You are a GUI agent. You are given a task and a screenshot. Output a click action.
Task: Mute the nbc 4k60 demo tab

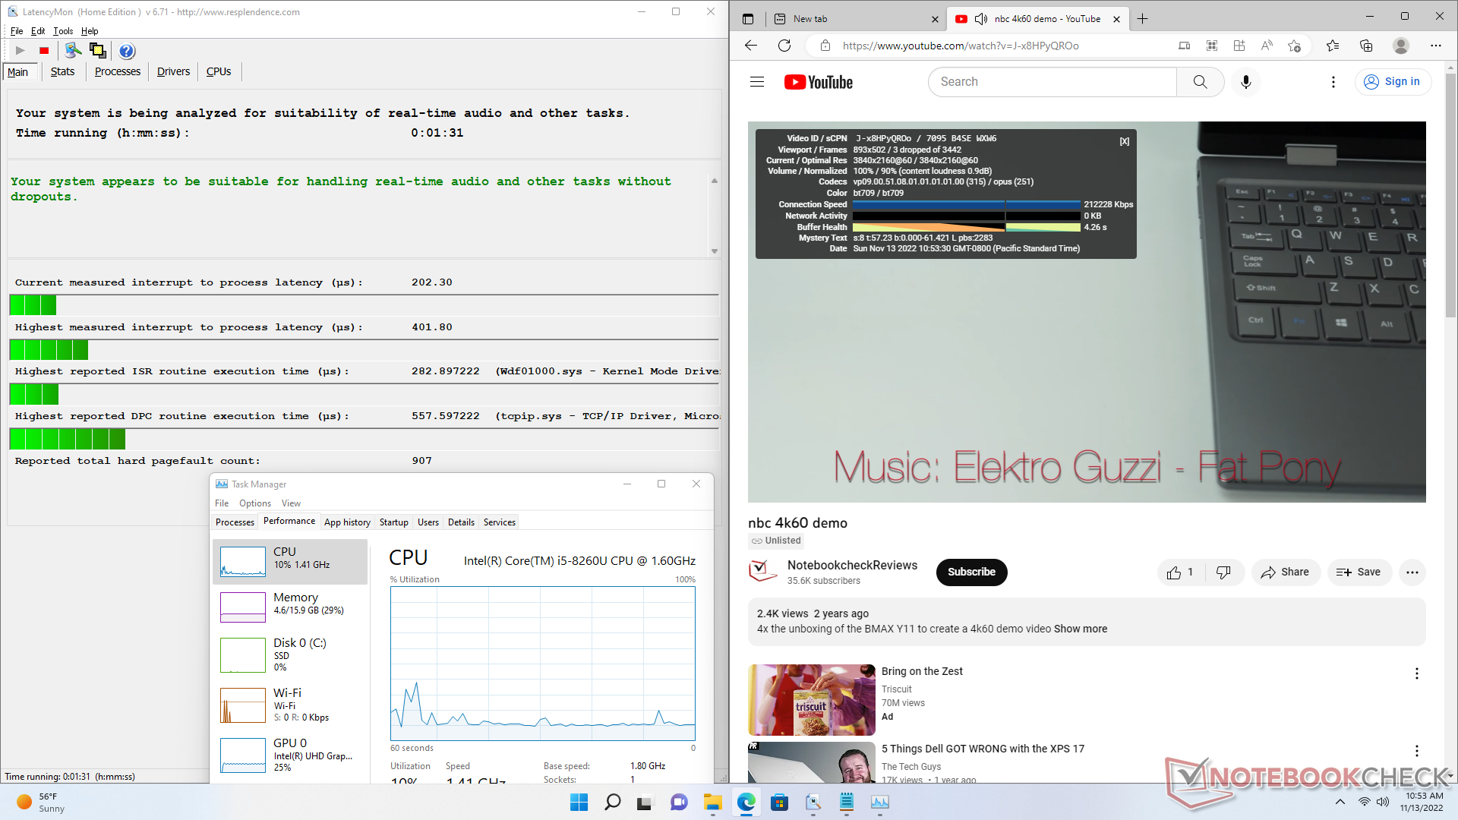[981, 19]
